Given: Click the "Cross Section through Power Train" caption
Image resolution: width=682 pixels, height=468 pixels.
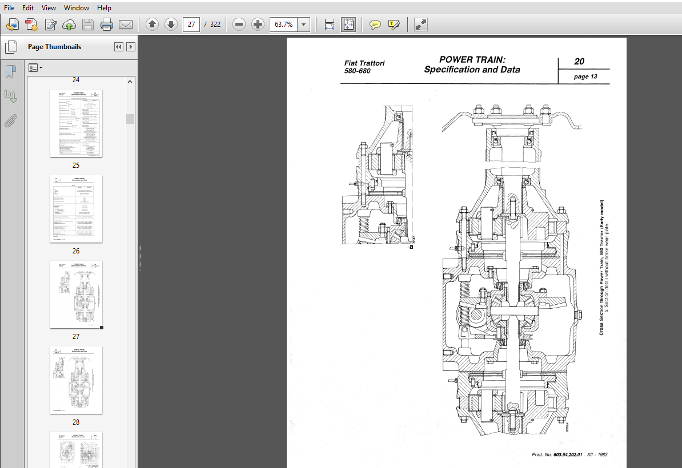Looking at the screenshot, I should pos(601,267).
